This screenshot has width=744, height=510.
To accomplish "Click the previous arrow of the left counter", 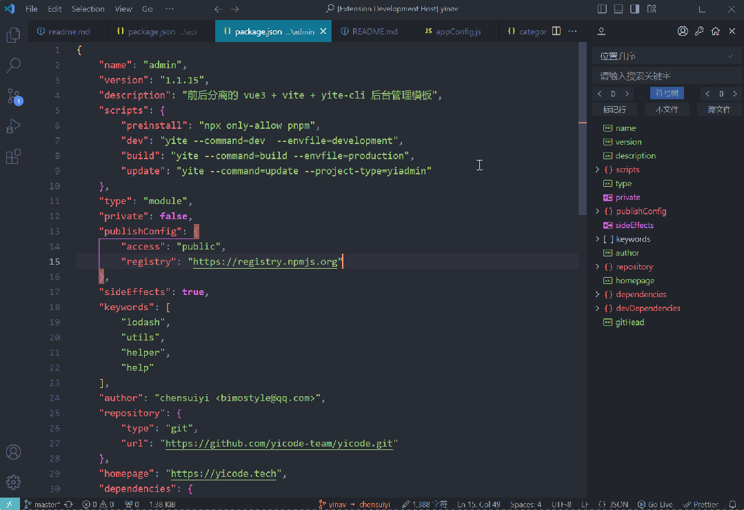I will pos(599,94).
